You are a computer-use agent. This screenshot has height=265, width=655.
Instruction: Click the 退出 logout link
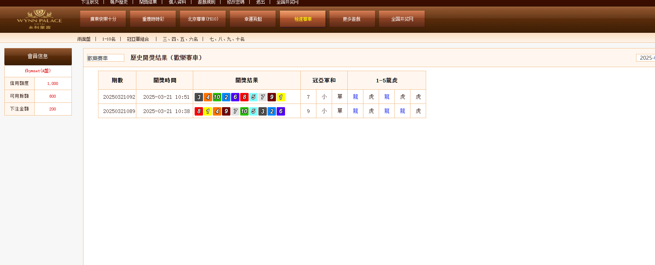(260, 2)
